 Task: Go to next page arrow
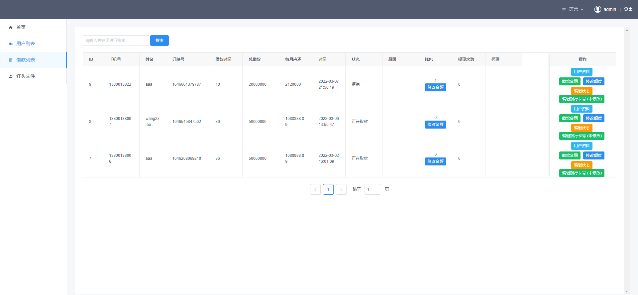(341, 189)
